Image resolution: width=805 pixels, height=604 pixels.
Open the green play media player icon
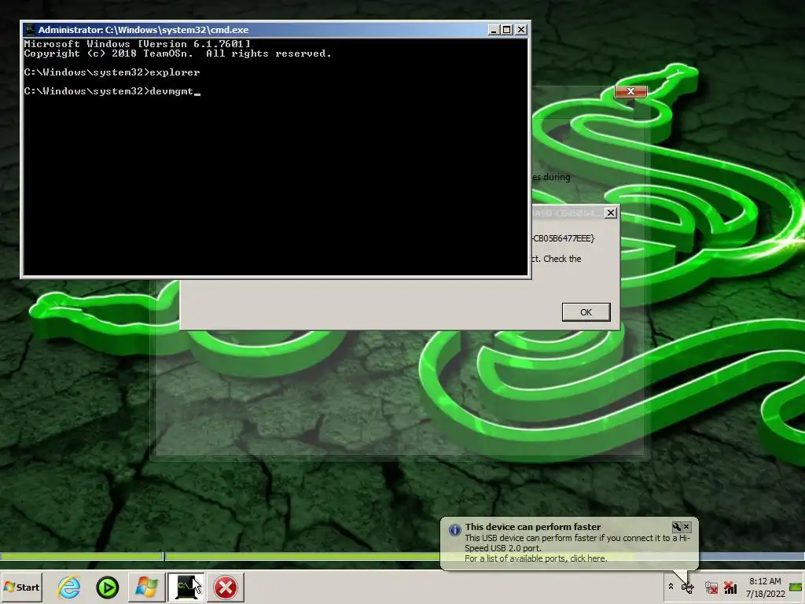coord(107,587)
